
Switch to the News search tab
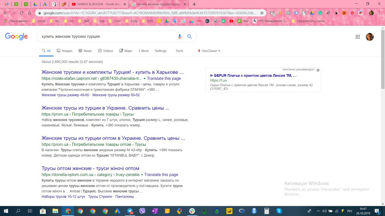85,51
